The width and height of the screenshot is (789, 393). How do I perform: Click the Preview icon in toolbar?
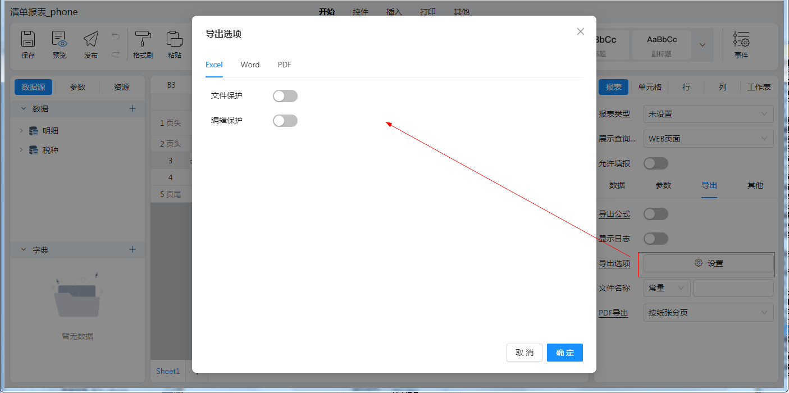point(60,39)
